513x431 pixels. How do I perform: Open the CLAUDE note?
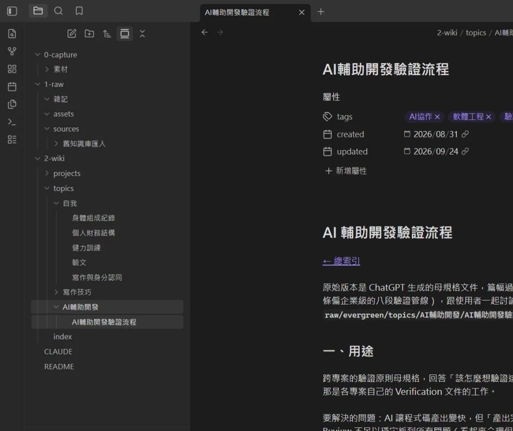pos(58,351)
